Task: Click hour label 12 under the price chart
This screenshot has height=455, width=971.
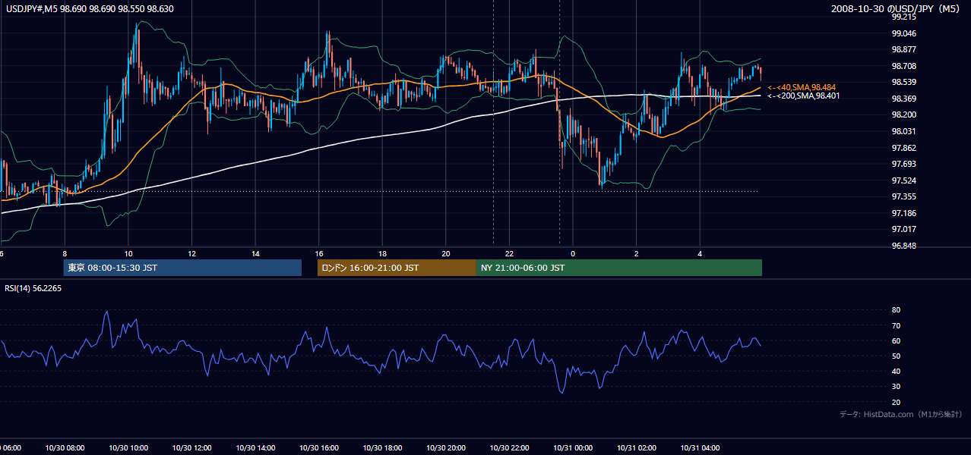Action: pos(191,253)
